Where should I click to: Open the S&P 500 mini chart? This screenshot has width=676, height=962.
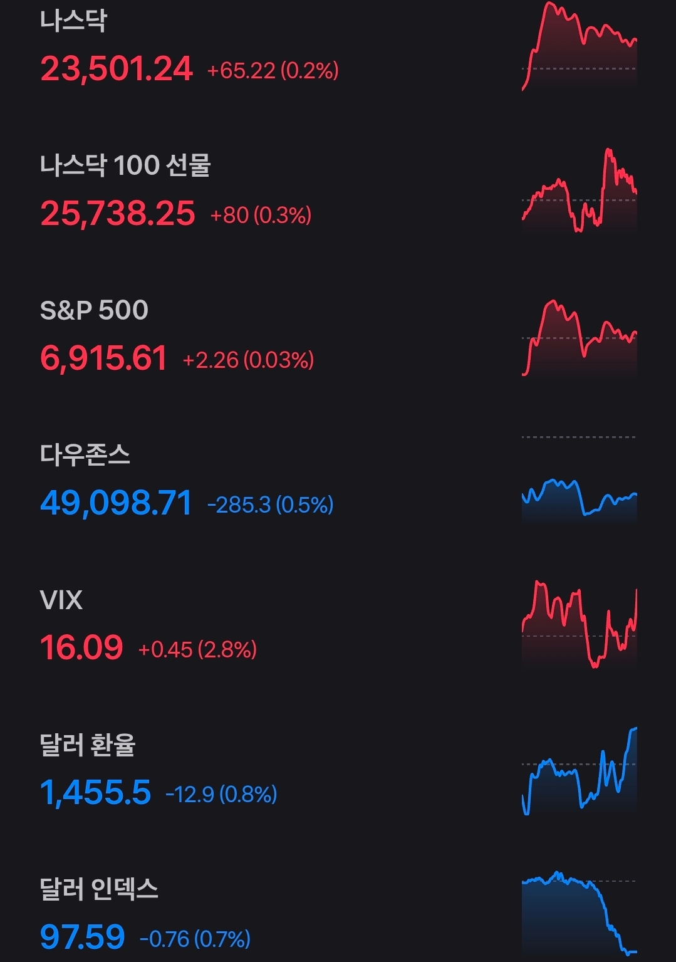[579, 338]
